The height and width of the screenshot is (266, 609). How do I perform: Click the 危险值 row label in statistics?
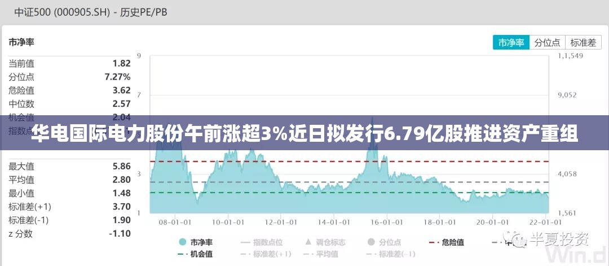click(x=21, y=90)
